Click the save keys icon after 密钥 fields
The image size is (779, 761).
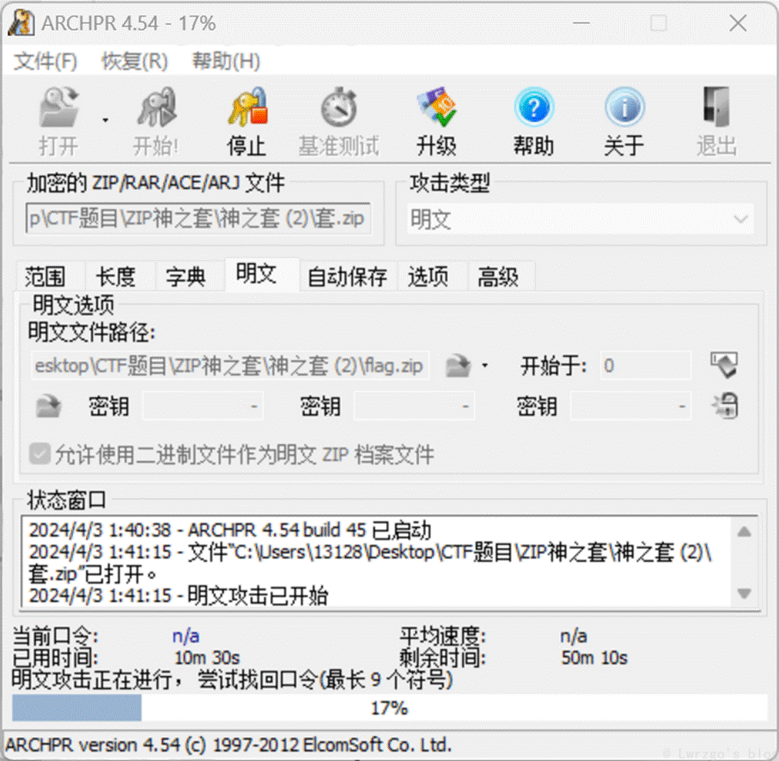point(725,405)
